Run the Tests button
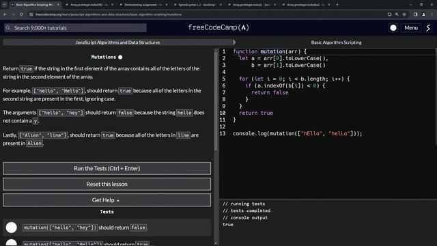437x246 pixels. [x=107, y=169]
